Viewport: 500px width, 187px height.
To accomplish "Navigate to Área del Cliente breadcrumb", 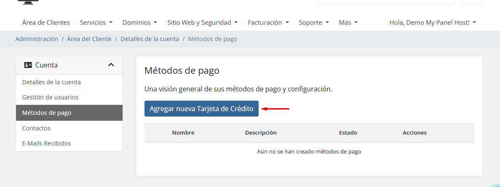I will pos(89,39).
